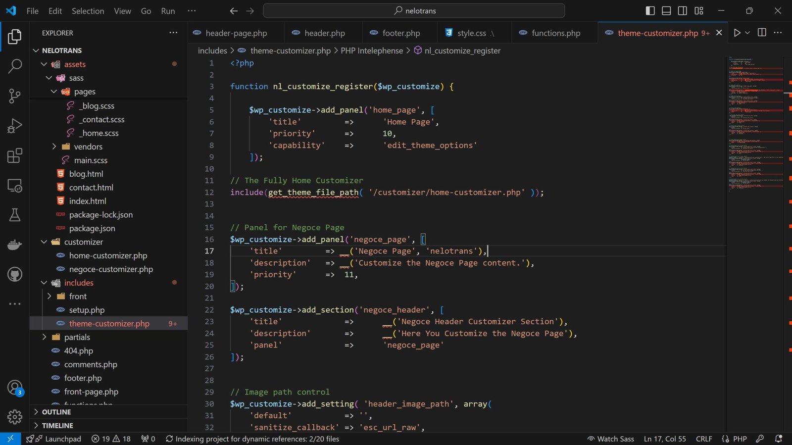Expand the OUTLINE section
The width and height of the screenshot is (792, 445).
coord(56,412)
